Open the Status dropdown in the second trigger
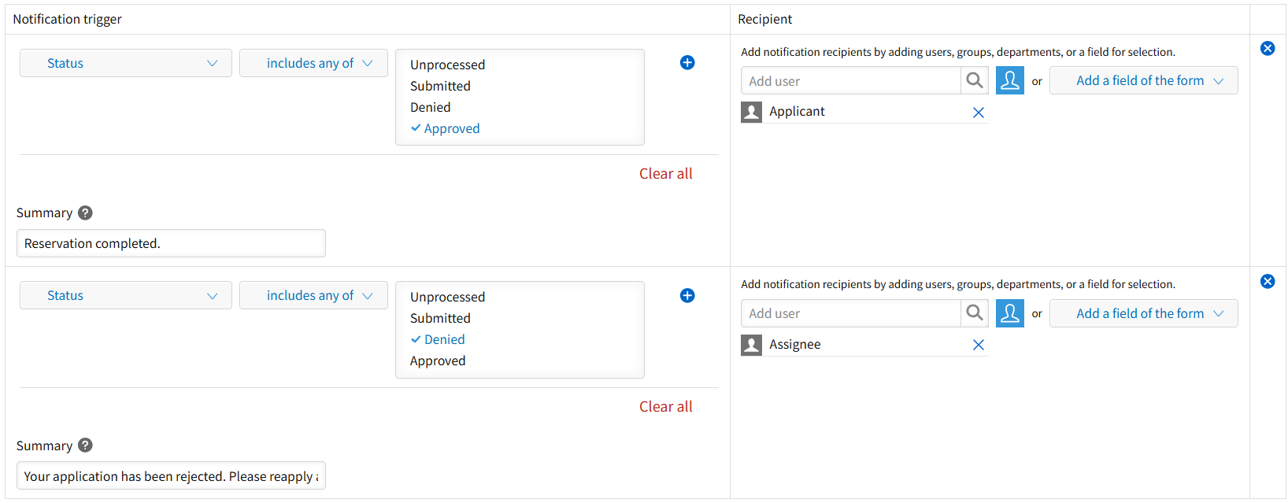Viewport: 1288px width, 503px height. coord(126,295)
